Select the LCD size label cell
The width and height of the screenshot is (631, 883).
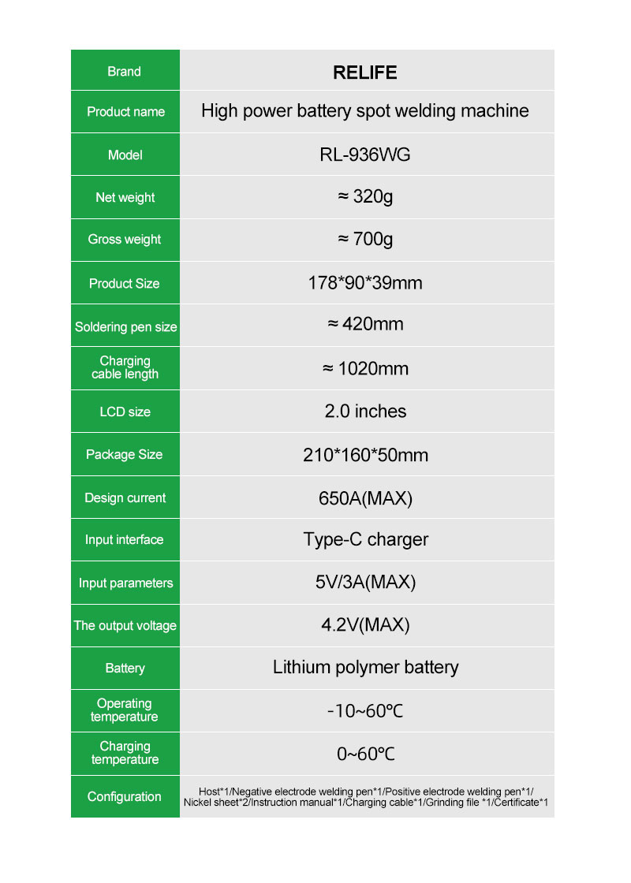(x=125, y=412)
